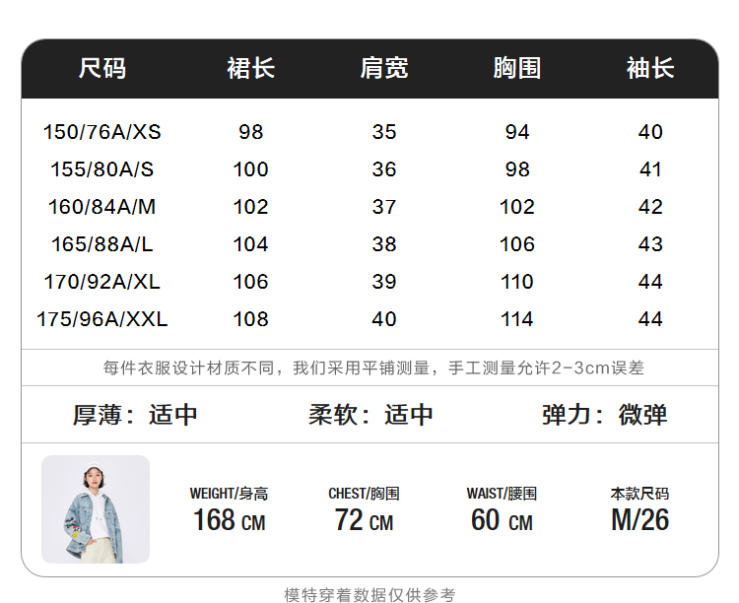739x603 pixels.
Task: Click 胸围 value 94 in XS row
Action: 517,132
